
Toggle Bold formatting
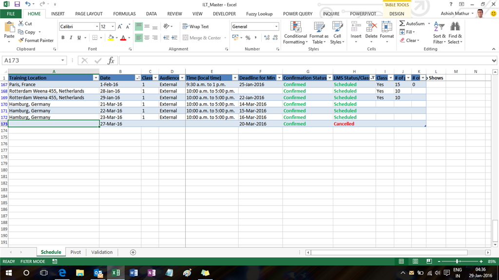coord(63,37)
